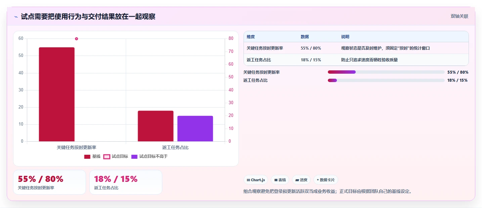This screenshot has height=208, width=482.
Task: Click the 18% / 15% progress value label
Action: (x=457, y=80)
